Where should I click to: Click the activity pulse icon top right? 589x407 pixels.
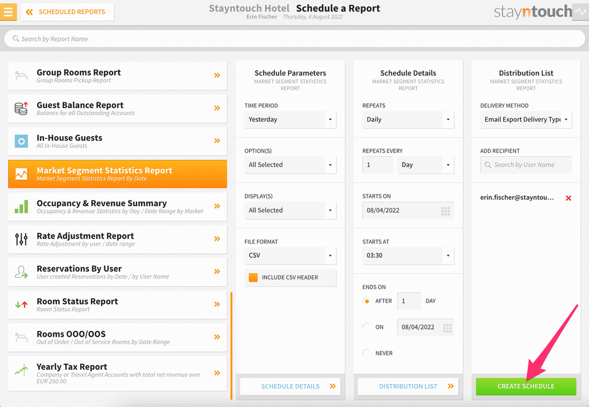[x=581, y=12]
